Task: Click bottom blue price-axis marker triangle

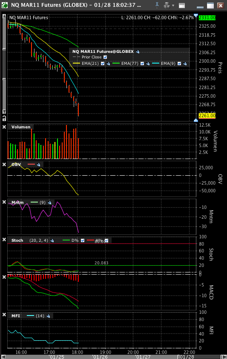Action: (x=196, y=120)
